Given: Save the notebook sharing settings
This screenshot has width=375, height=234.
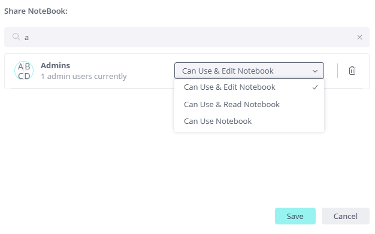Looking at the screenshot, I should click(295, 216).
